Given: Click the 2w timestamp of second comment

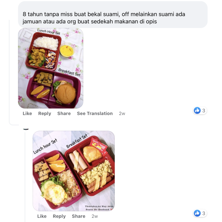Looking at the screenshot, I should (95, 216).
